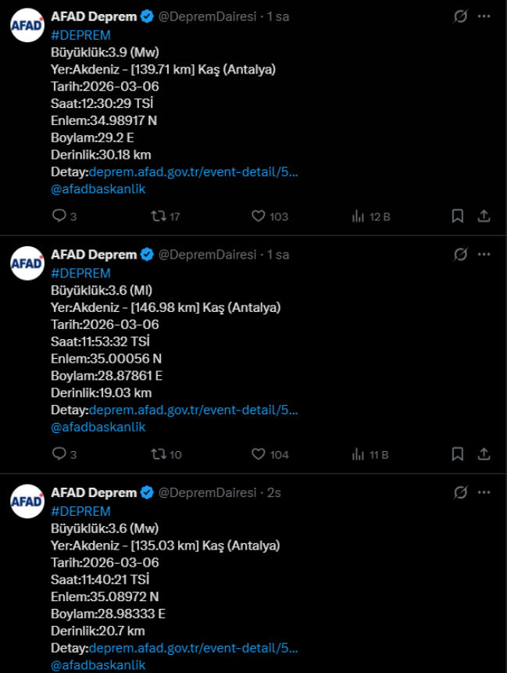Like the tweet with 103 likes
This screenshot has height=673, width=507.
(259, 217)
